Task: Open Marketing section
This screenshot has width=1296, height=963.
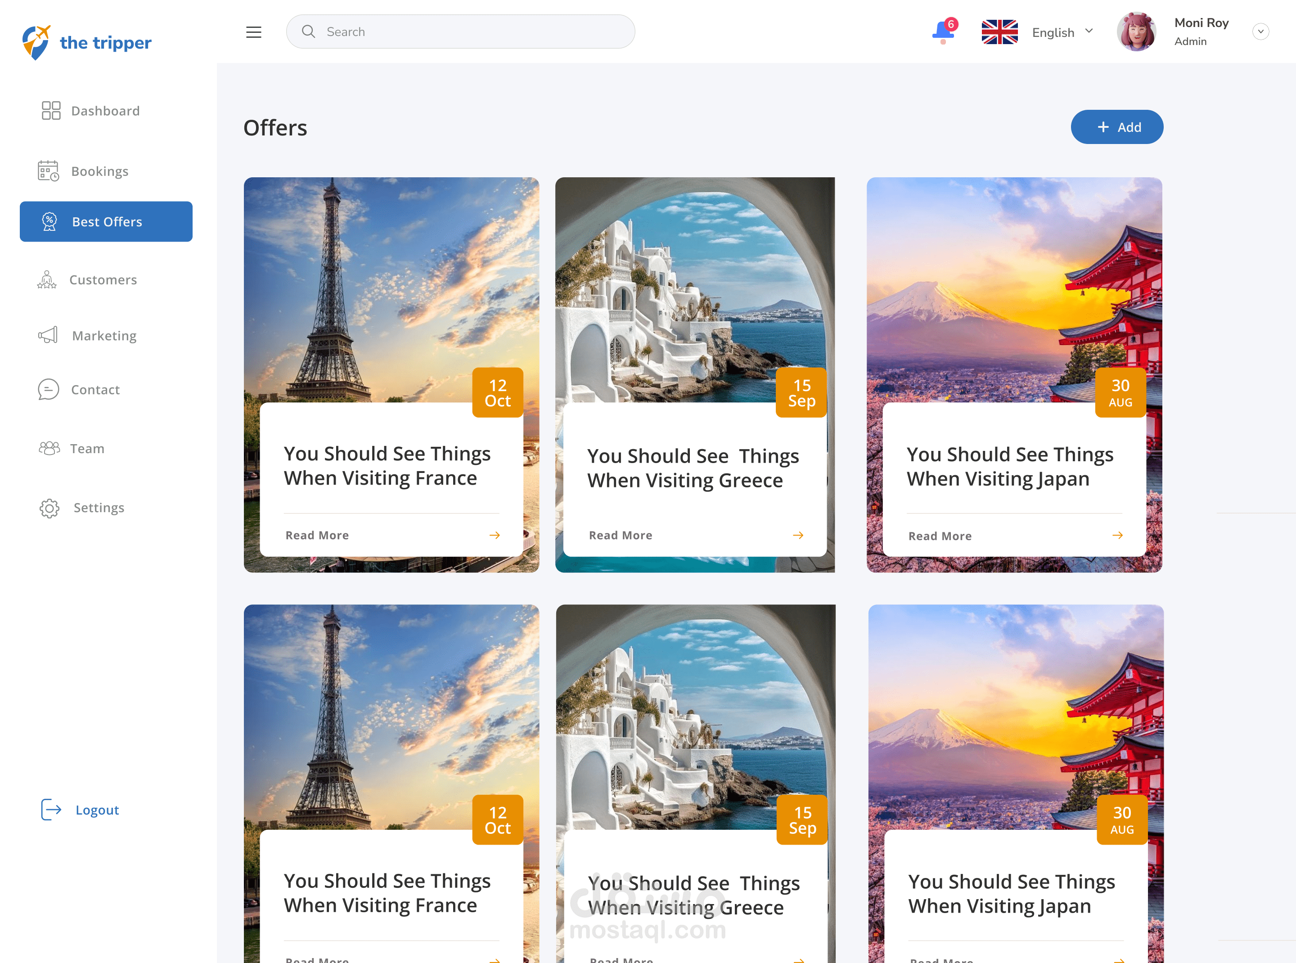Action: 104,336
